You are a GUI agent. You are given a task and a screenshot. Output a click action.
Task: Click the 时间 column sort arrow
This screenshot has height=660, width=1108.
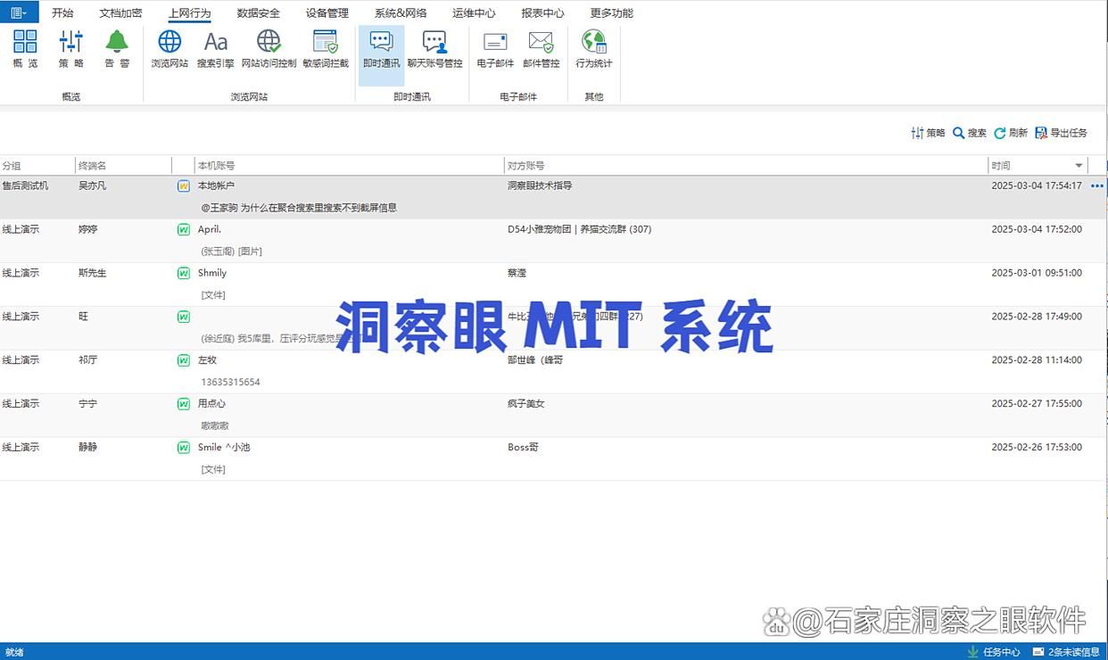click(x=1079, y=166)
